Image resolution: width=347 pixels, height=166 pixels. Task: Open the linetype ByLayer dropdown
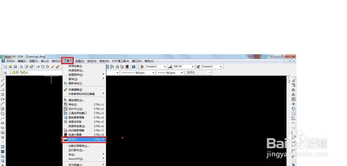click(x=153, y=73)
